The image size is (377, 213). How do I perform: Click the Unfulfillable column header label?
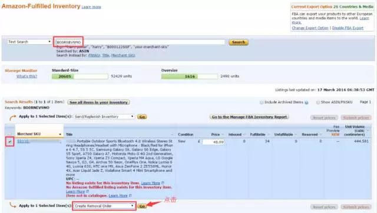(283, 135)
